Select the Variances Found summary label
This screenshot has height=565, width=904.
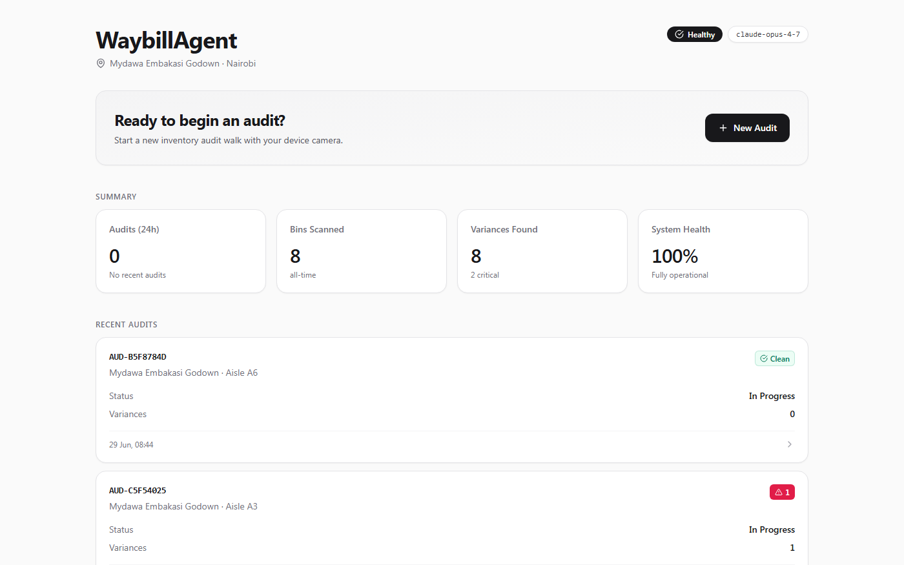[504, 229]
